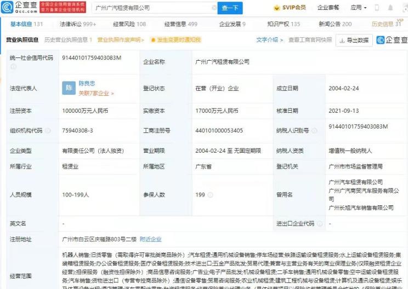Open the 企业发展 9 tab

[x=232, y=24]
